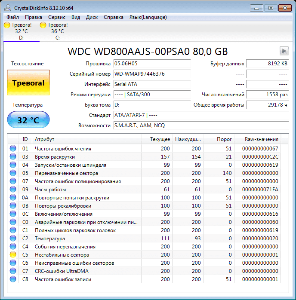This screenshot has width=296, height=300.
Task: Click blue status dot for Повторные попытки раскрутки
Action: pos(13,197)
